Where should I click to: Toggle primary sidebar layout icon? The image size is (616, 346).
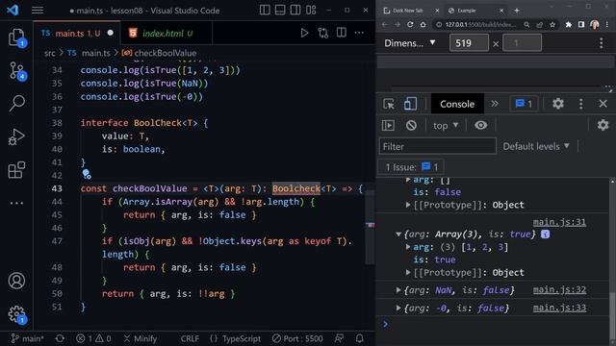[x=265, y=10]
